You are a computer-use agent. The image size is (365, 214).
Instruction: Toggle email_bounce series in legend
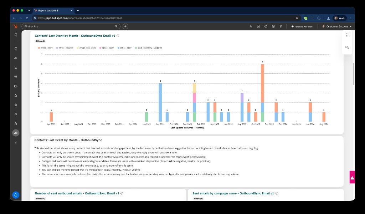click(65, 48)
